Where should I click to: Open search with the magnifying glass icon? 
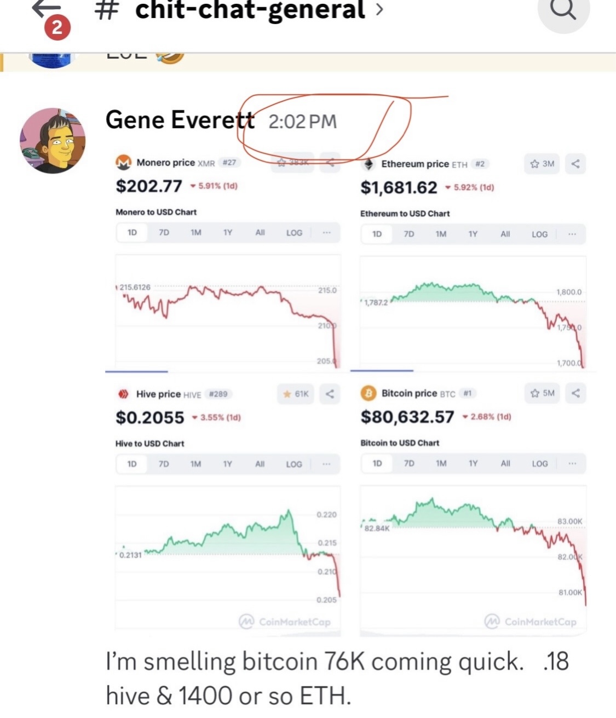pos(564,9)
